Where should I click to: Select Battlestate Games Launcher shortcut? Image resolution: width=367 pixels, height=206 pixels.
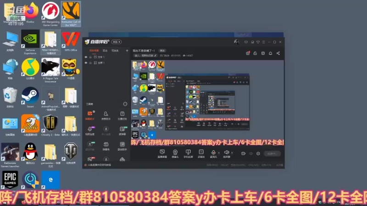tap(10, 155)
